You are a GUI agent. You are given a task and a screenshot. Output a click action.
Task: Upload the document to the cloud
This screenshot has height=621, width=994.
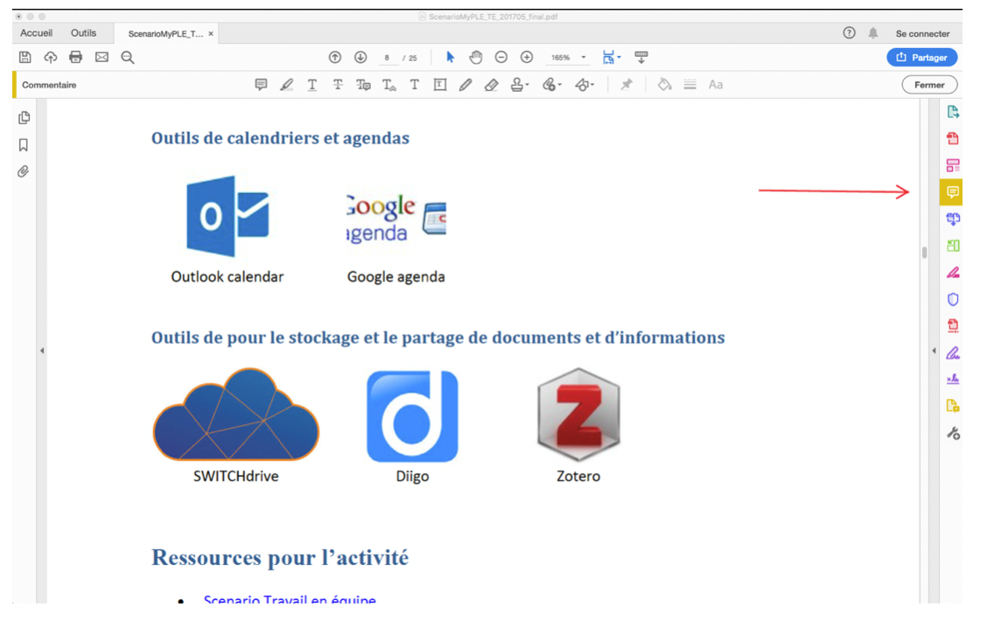pyautogui.click(x=50, y=57)
